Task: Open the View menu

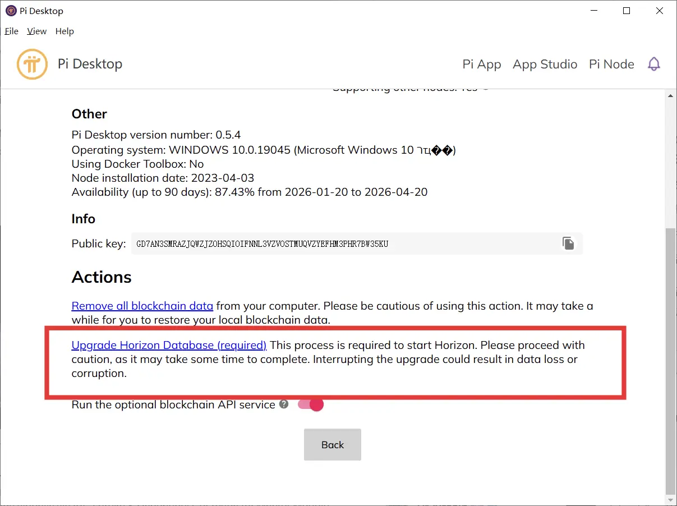Action: point(37,31)
